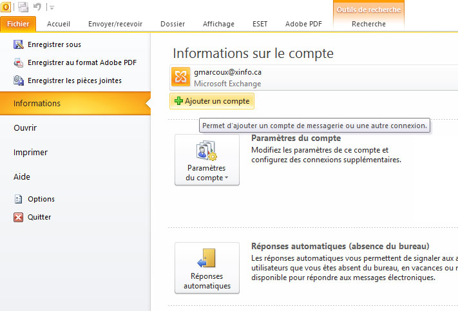Go to the Recherche tab
The width and height of the screenshot is (458, 311).
pyautogui.click(x=369, y=24)
